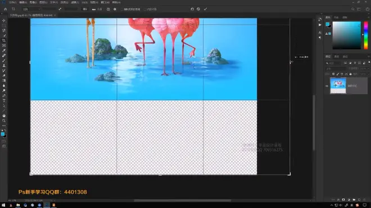Select the Brush tool

point(4,61)
